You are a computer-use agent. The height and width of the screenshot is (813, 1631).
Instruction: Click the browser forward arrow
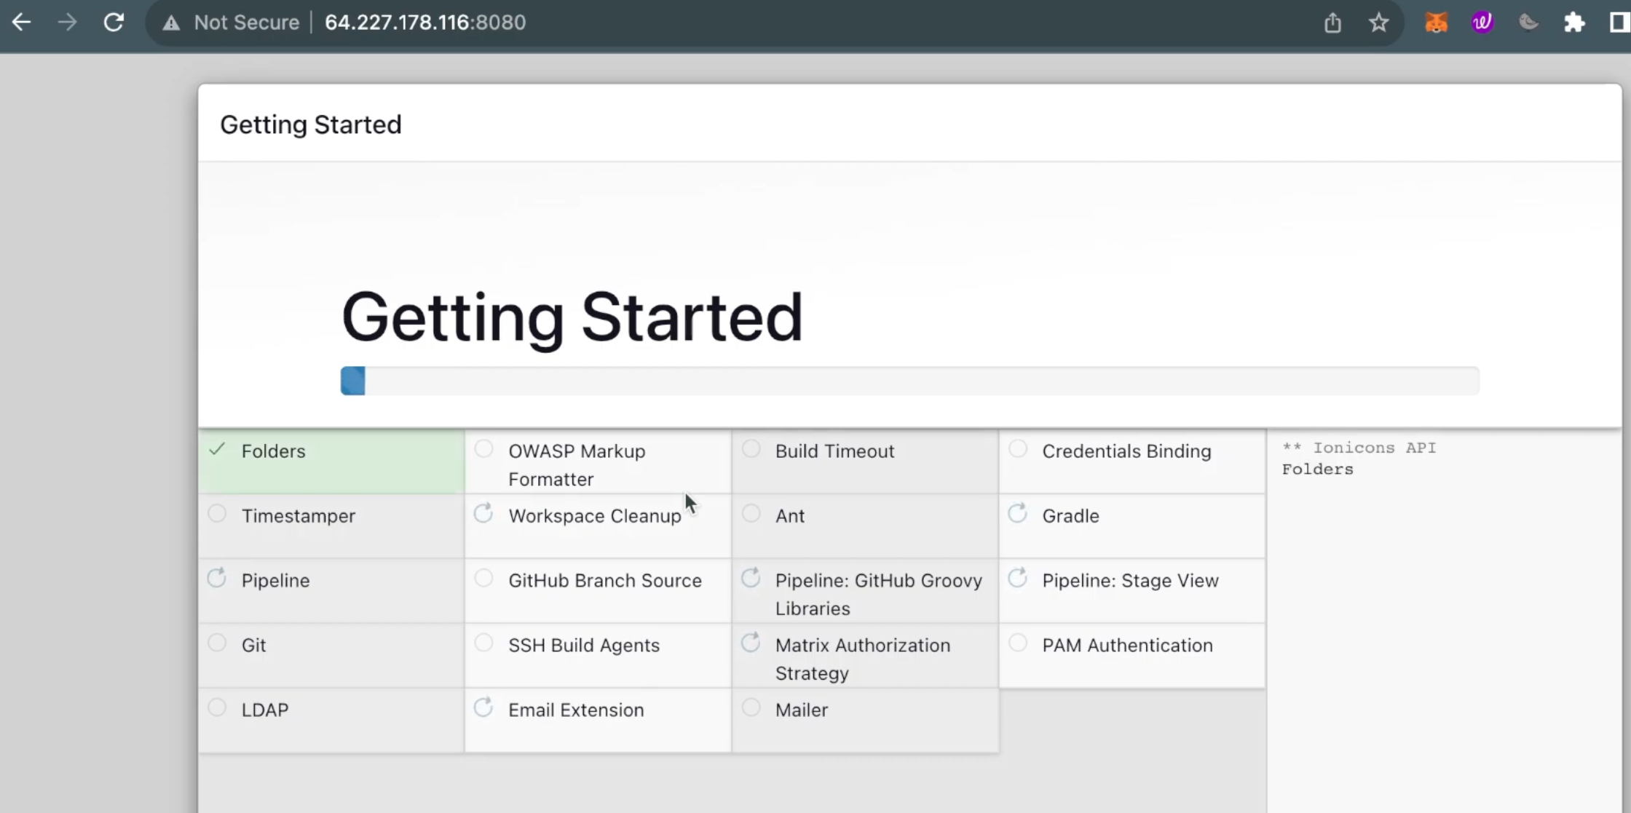coord(67,23)
